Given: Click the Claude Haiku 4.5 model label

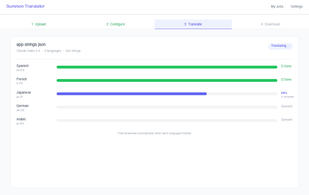Looking at the screenshot, I should pos(28,51).
